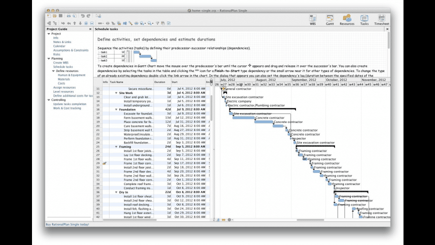Select Schedule tasks in Project Guide

[x=63, y=67]
